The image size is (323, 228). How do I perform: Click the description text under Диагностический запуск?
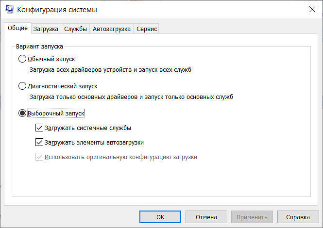[131, 97]
